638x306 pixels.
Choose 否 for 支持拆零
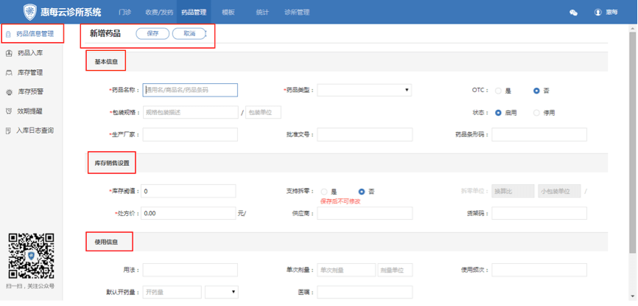(361, 192)
